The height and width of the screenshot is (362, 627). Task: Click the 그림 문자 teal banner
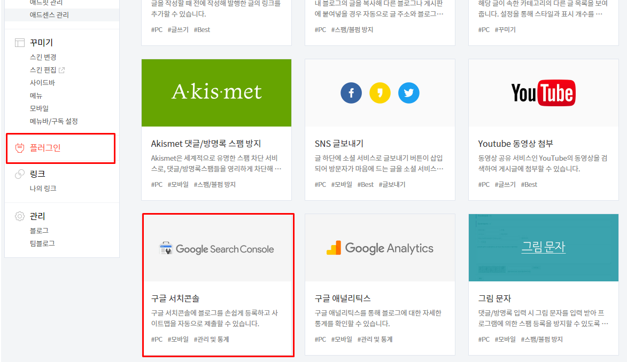click(x=544, y=248)
